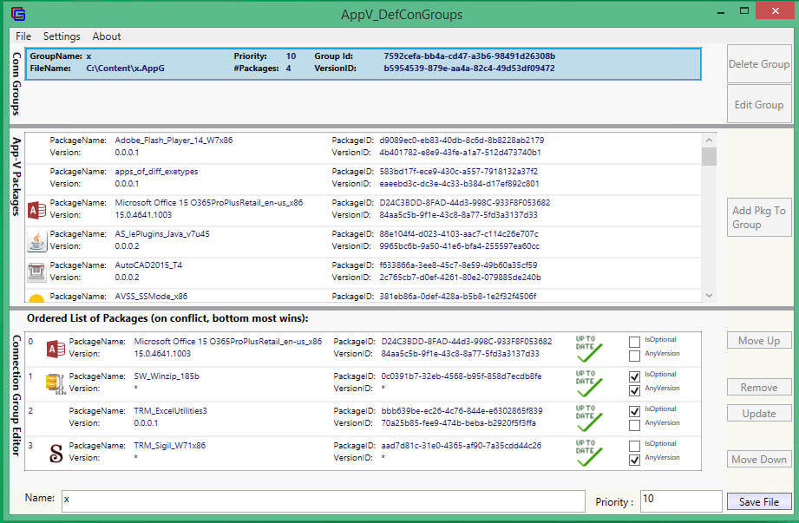The image size is (799, 523).
Task: Click version 15.0.4641.1003 in ordered list
Action: [162, 353]
